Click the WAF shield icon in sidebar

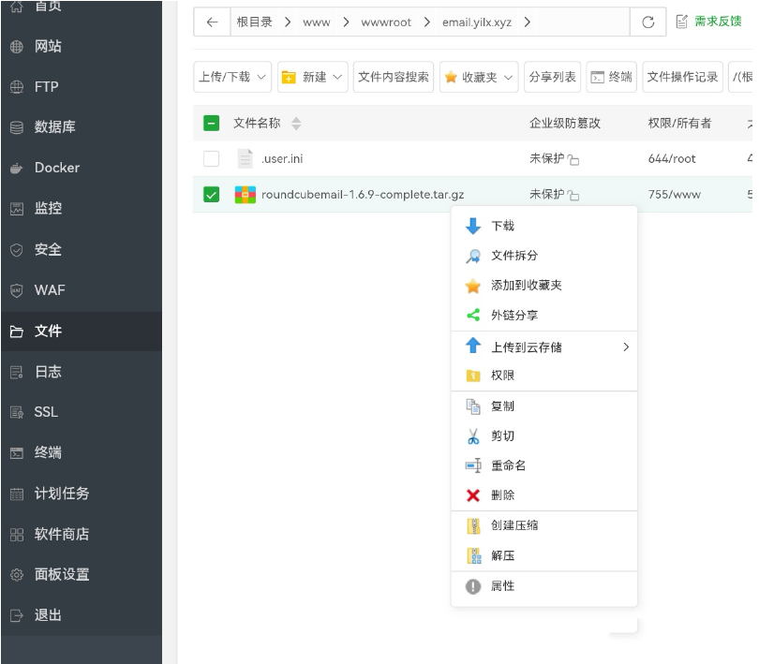(x=16, y=290)
